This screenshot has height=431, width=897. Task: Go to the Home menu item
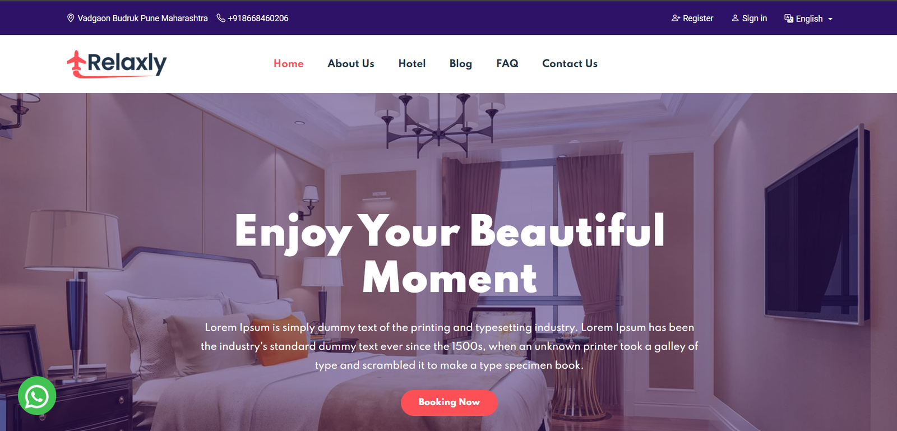point(289,63)
